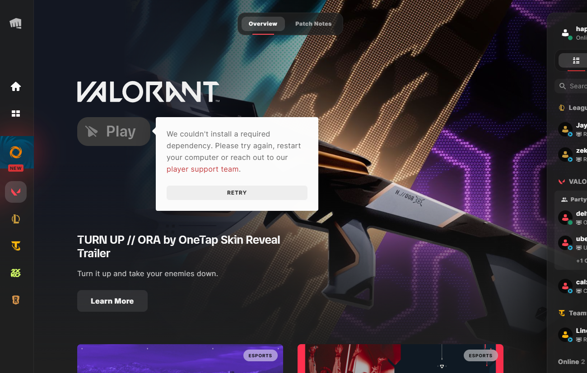Select the League of Legends sidebar icon
The image size is (587, 373).
16,219
